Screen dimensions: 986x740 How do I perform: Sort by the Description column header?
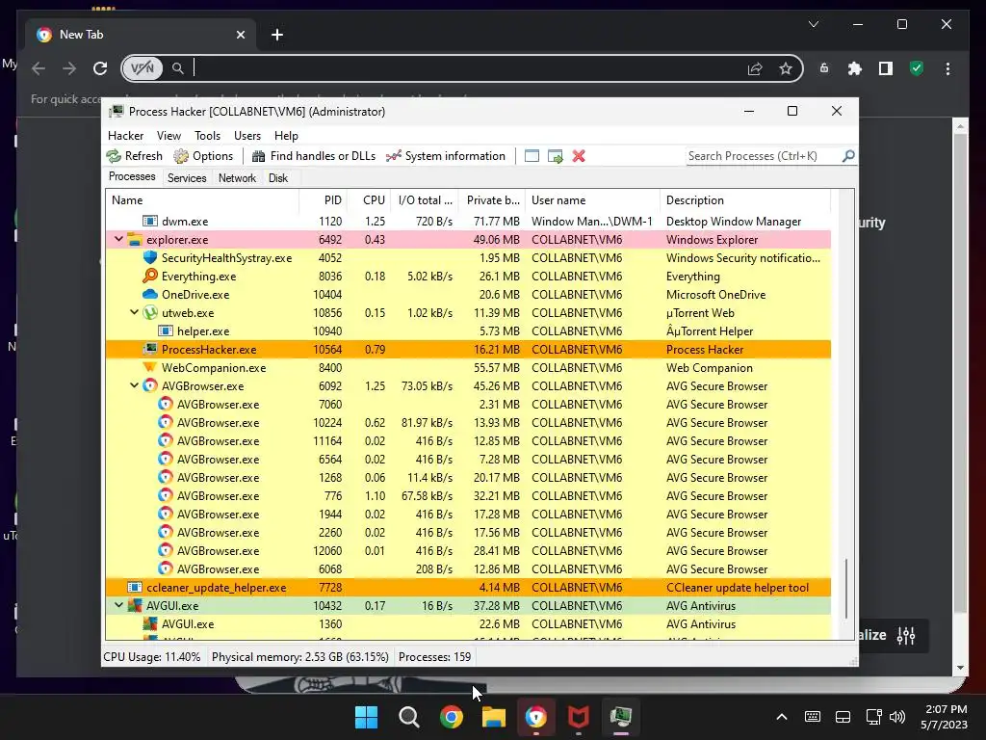pyautogui.click(x=745, y=200)
